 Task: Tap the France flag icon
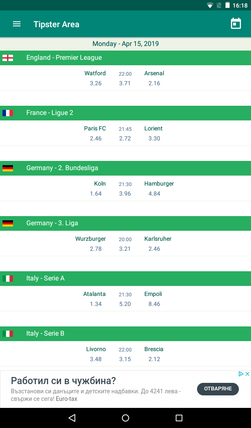[8, 113]
